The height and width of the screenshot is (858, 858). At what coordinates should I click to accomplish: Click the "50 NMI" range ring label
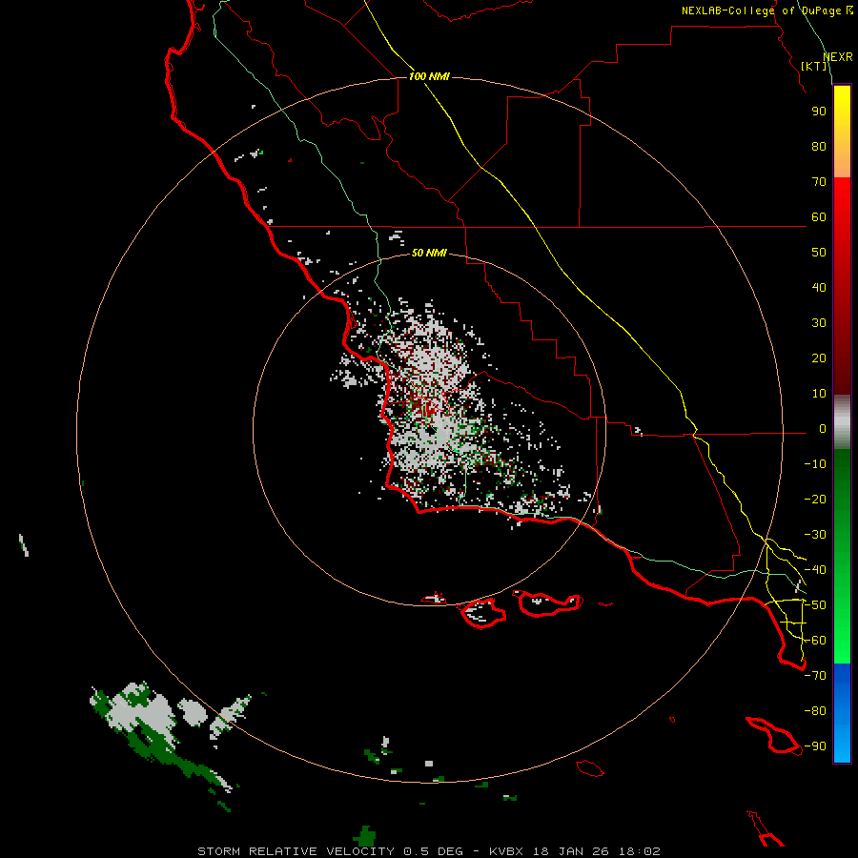[x=429, y=253]
